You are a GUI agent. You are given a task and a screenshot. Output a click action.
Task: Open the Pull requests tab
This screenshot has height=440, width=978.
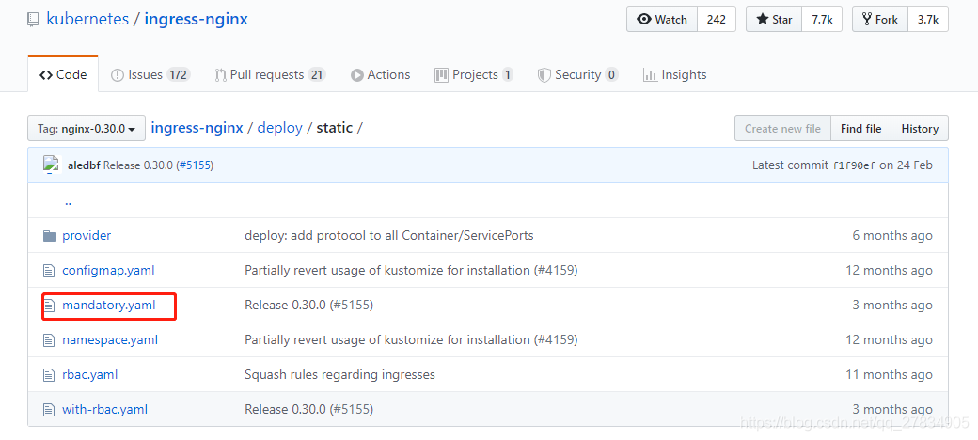[270, 75]
